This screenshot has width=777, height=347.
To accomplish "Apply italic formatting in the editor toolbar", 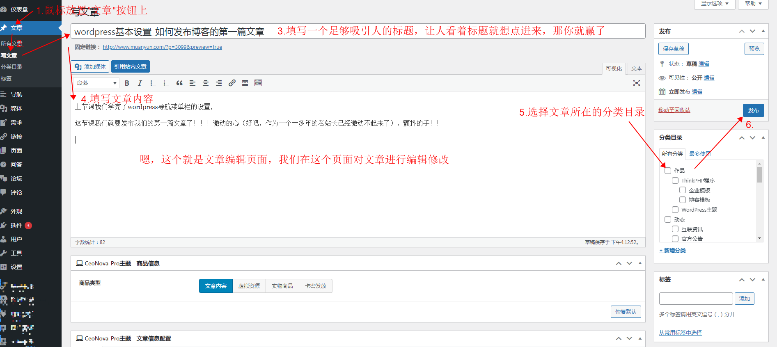I will 140,83.
